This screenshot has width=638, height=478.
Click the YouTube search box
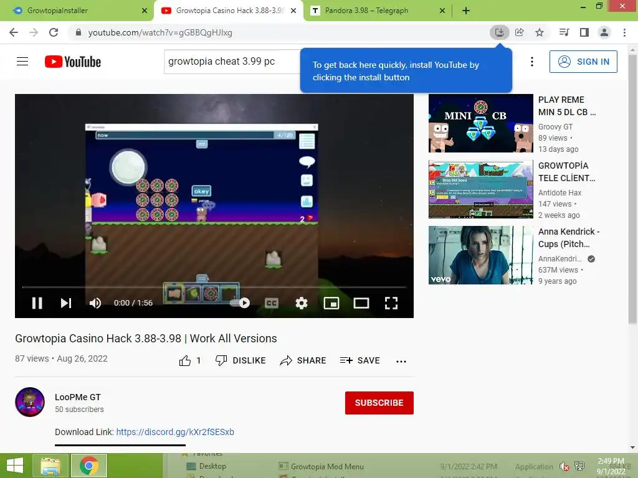233,62
